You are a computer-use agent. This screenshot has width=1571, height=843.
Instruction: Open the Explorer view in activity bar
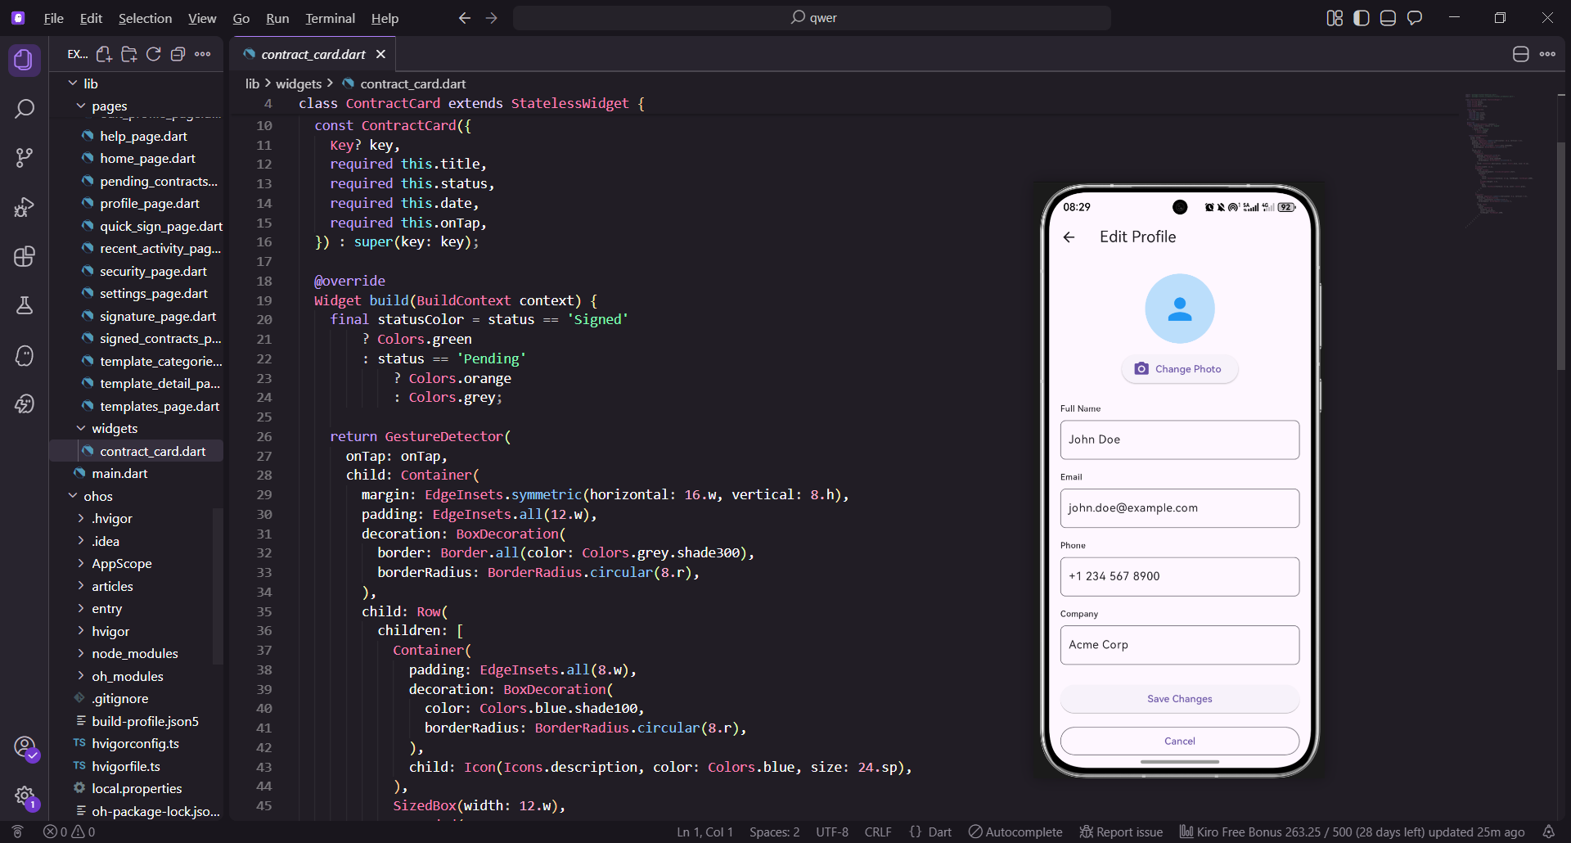tap(25, 60)
